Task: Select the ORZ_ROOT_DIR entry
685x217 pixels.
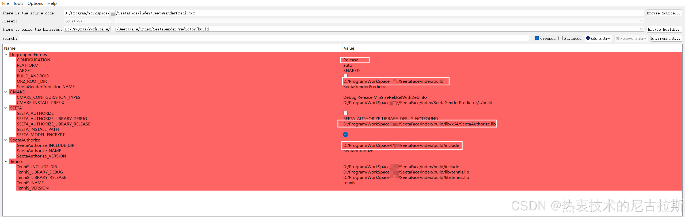Action: (32, 81)
